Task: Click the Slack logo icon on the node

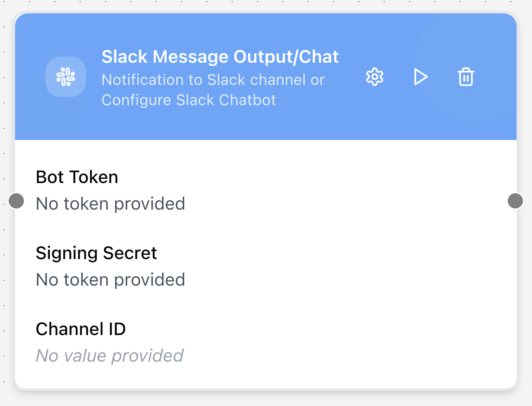Action: point(66,77)
